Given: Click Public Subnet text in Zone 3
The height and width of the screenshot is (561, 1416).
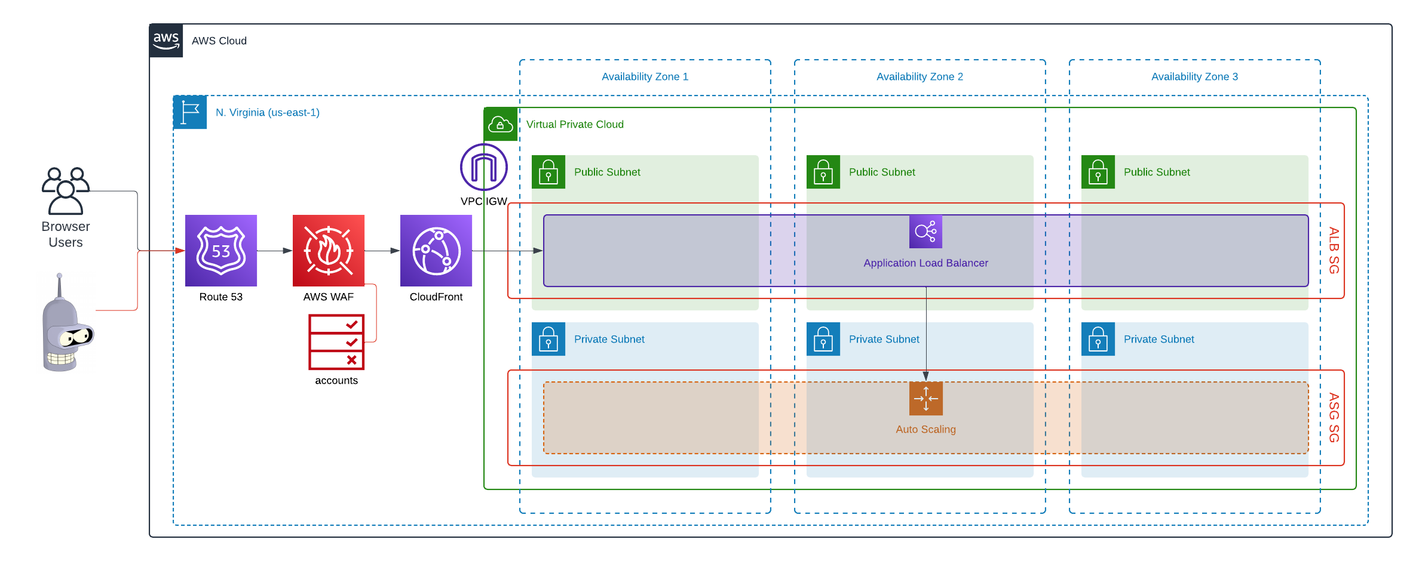Looking at the screenshot, I should (x=1157, y=172).
